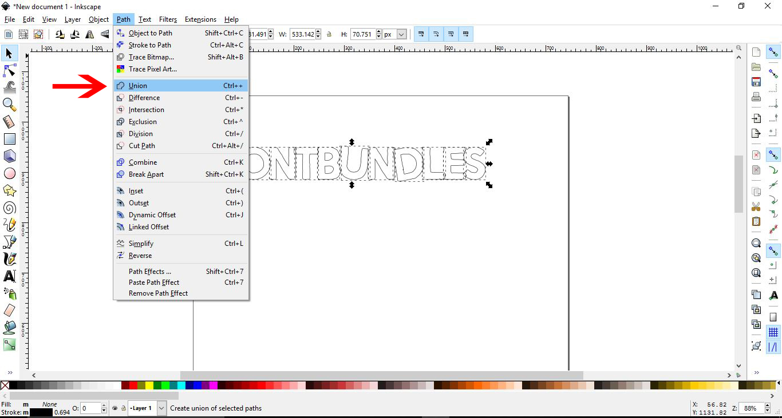Toggle scaling stroke width with object

(x=421, y=34)
